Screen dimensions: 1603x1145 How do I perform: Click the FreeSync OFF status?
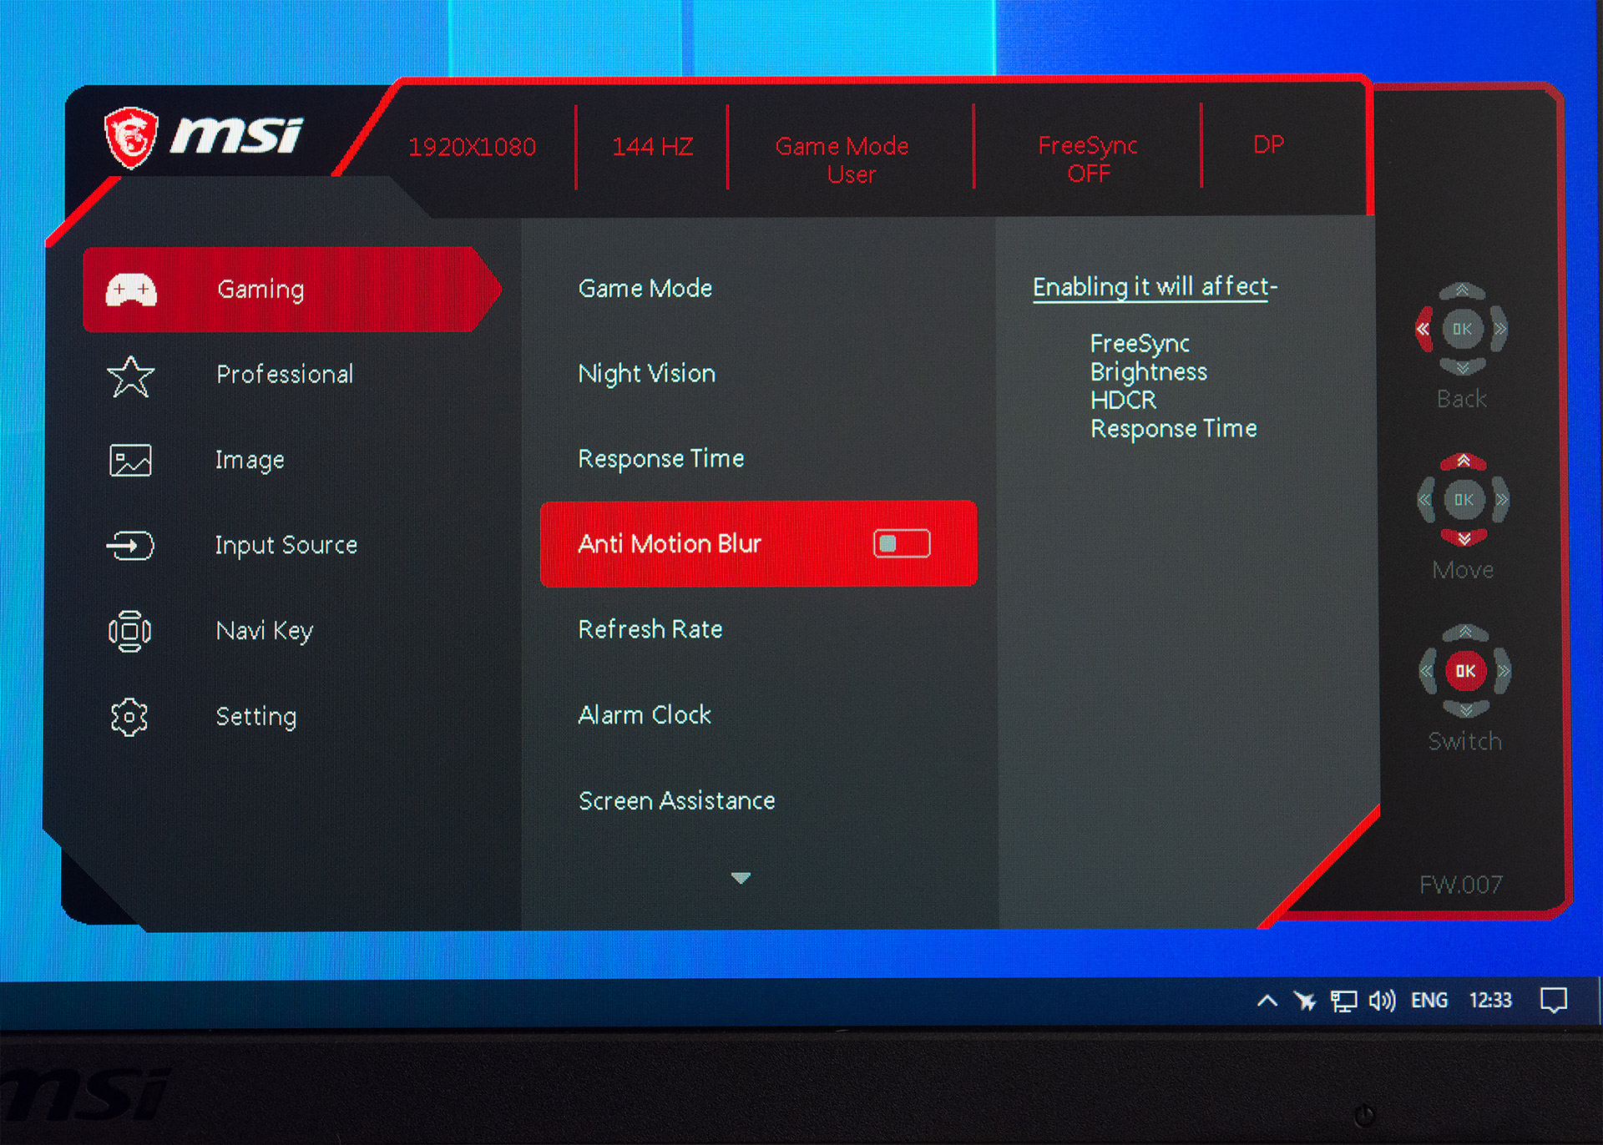pos(1087,159)
